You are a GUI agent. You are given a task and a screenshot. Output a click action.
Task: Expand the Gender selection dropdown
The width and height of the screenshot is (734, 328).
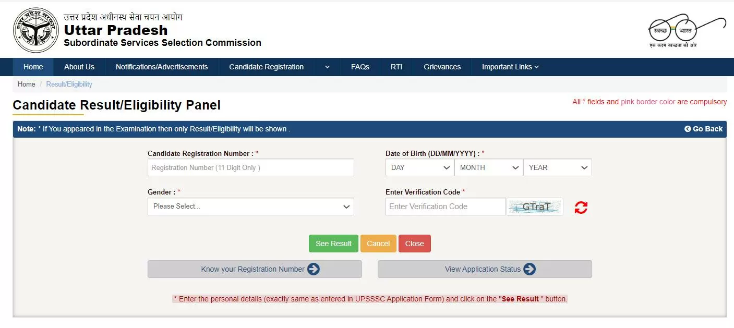point(251,206)
